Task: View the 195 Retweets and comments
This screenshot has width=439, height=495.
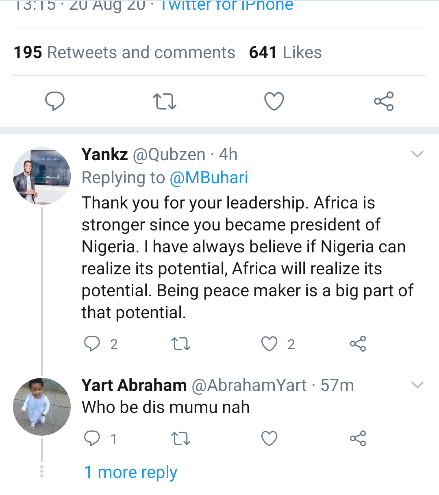Action: [124, 52]
